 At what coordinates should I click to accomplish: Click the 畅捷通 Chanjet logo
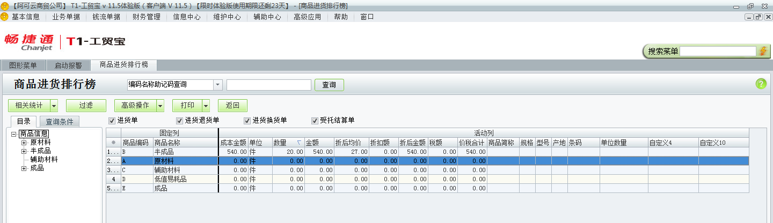point(30,42)
